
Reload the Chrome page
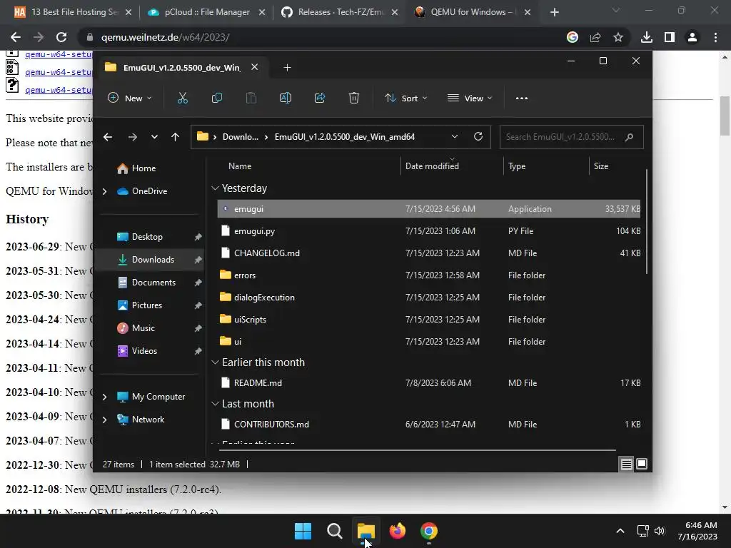[61, 37]
